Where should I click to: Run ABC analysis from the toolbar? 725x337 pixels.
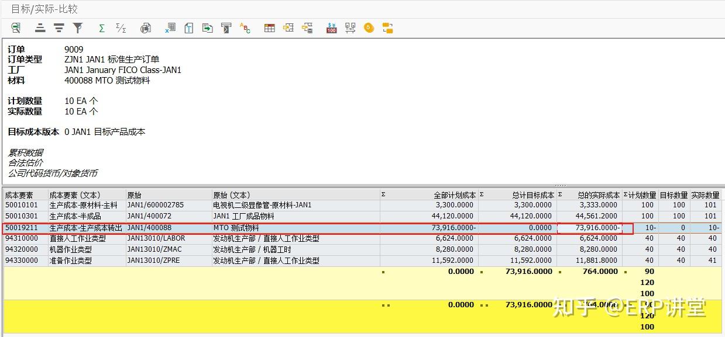(x=245, y=27)
